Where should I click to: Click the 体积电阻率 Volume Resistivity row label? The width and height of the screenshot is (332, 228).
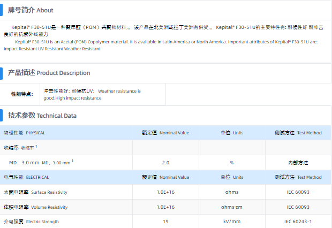point(35,207)
